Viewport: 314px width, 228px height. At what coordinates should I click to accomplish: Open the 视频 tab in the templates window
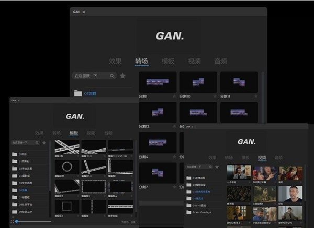point(91,133)
